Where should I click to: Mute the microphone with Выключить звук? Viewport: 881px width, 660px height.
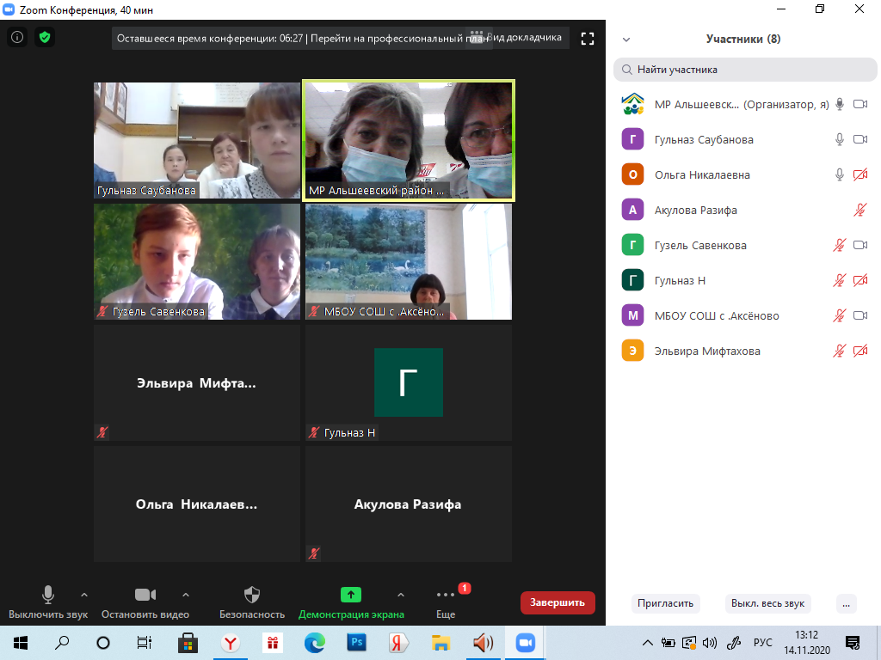pyautogui.click(x=48, y=596)
